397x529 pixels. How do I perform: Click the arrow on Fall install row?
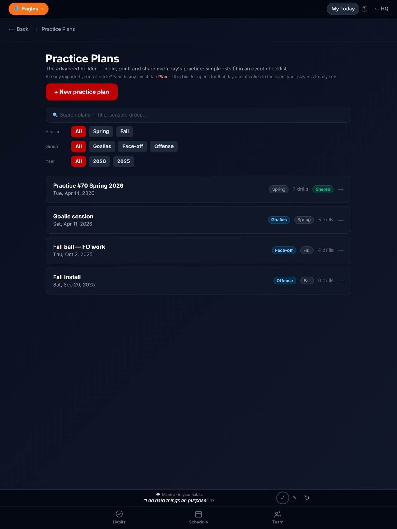341,281
